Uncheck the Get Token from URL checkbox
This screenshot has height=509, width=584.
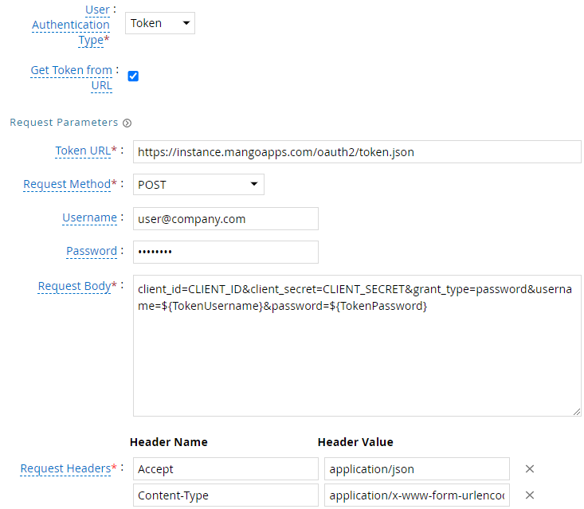click(x=133, y=76)
